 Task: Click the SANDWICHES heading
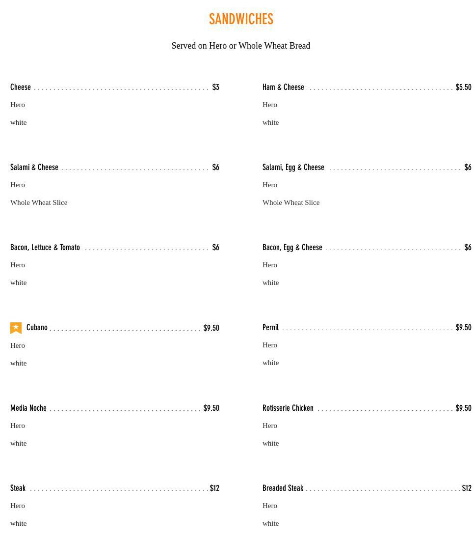click(241, 19)
